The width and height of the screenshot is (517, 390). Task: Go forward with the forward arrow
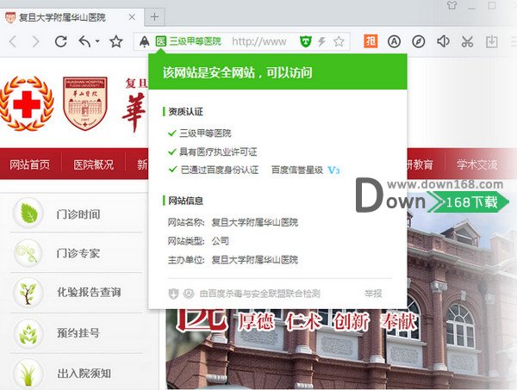coord(36,42)
